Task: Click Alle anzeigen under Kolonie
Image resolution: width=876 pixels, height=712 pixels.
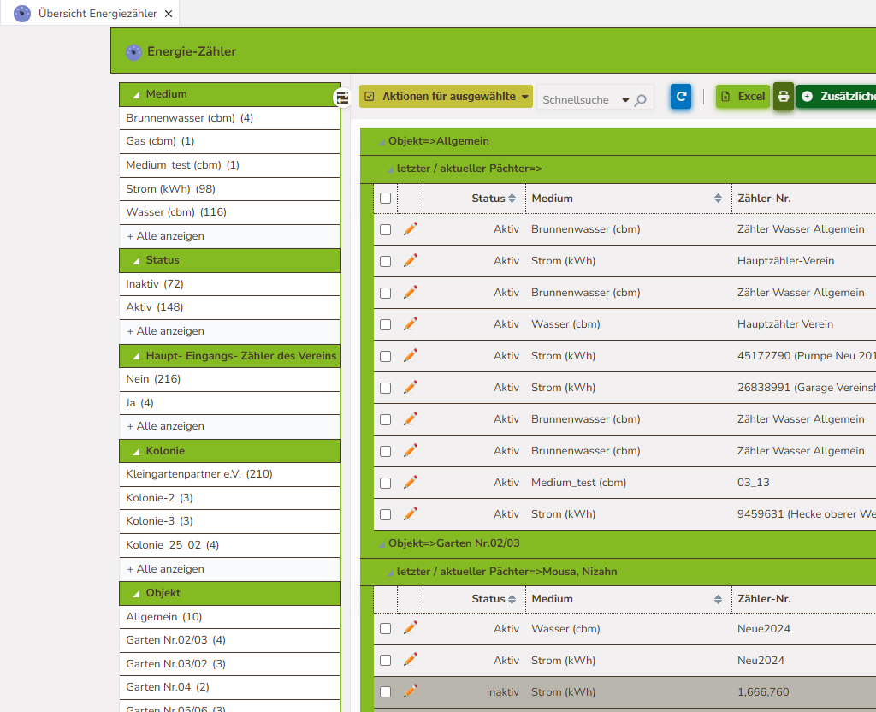Action: (166, 569)
